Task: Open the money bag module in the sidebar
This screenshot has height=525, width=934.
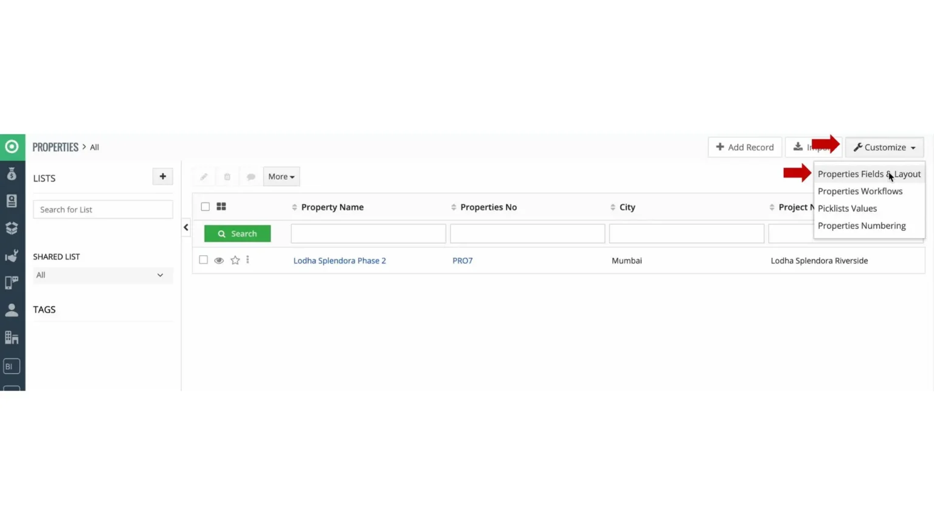Action: (12, 174)
